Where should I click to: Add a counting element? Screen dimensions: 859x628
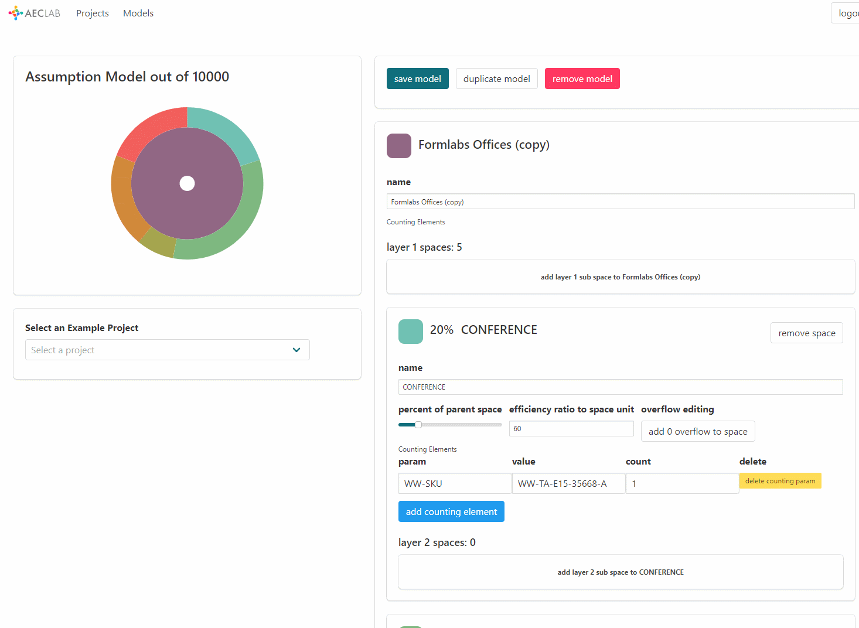click(x=451, y=511)
